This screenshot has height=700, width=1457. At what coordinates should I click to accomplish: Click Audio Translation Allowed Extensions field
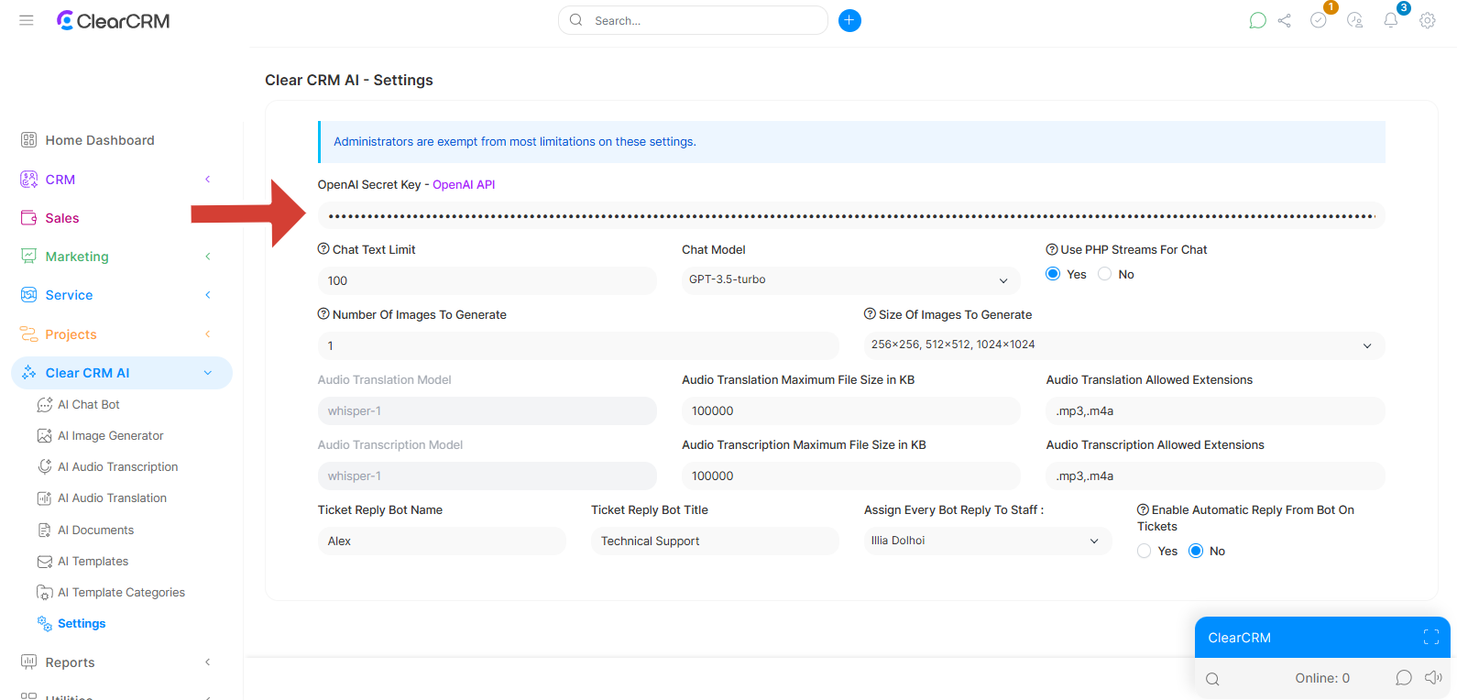point(1216,411)
